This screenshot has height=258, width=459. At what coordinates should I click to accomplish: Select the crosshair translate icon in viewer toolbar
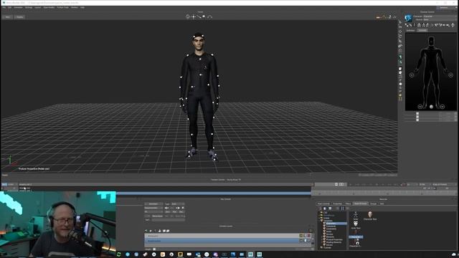click(x=194, y=16)
